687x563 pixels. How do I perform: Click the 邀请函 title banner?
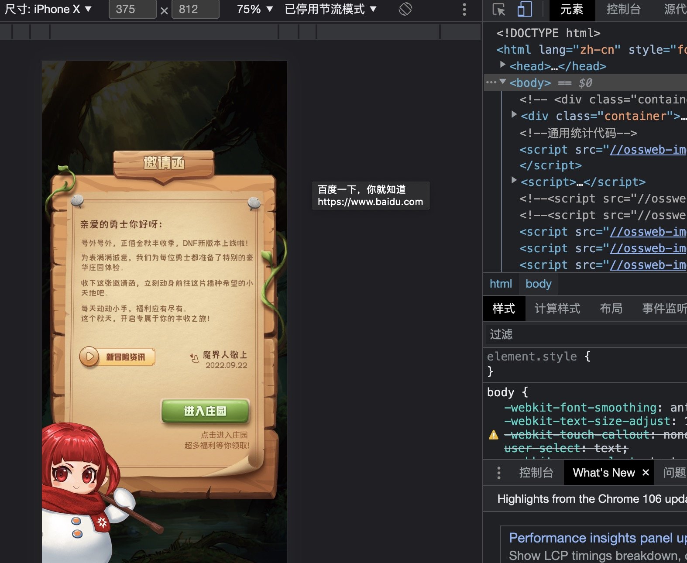[x=164, y=164]
